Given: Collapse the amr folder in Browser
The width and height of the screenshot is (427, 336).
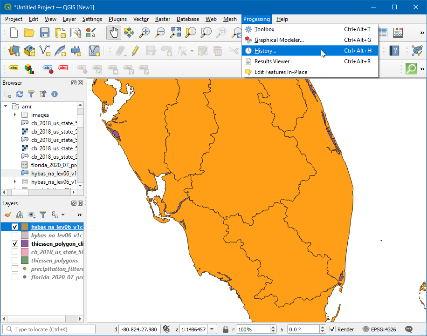Looking at the screenshot, I should click(x=6, y=106).
